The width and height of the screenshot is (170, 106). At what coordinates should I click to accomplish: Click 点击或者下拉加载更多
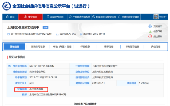click(x=85, y=104)
